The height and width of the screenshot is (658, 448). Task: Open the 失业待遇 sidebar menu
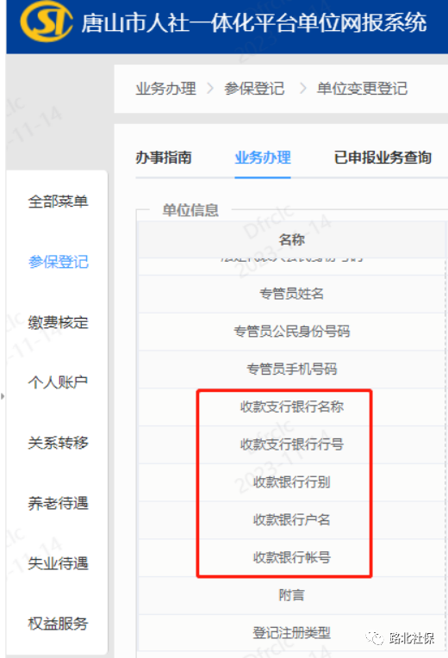coord(58,563)
